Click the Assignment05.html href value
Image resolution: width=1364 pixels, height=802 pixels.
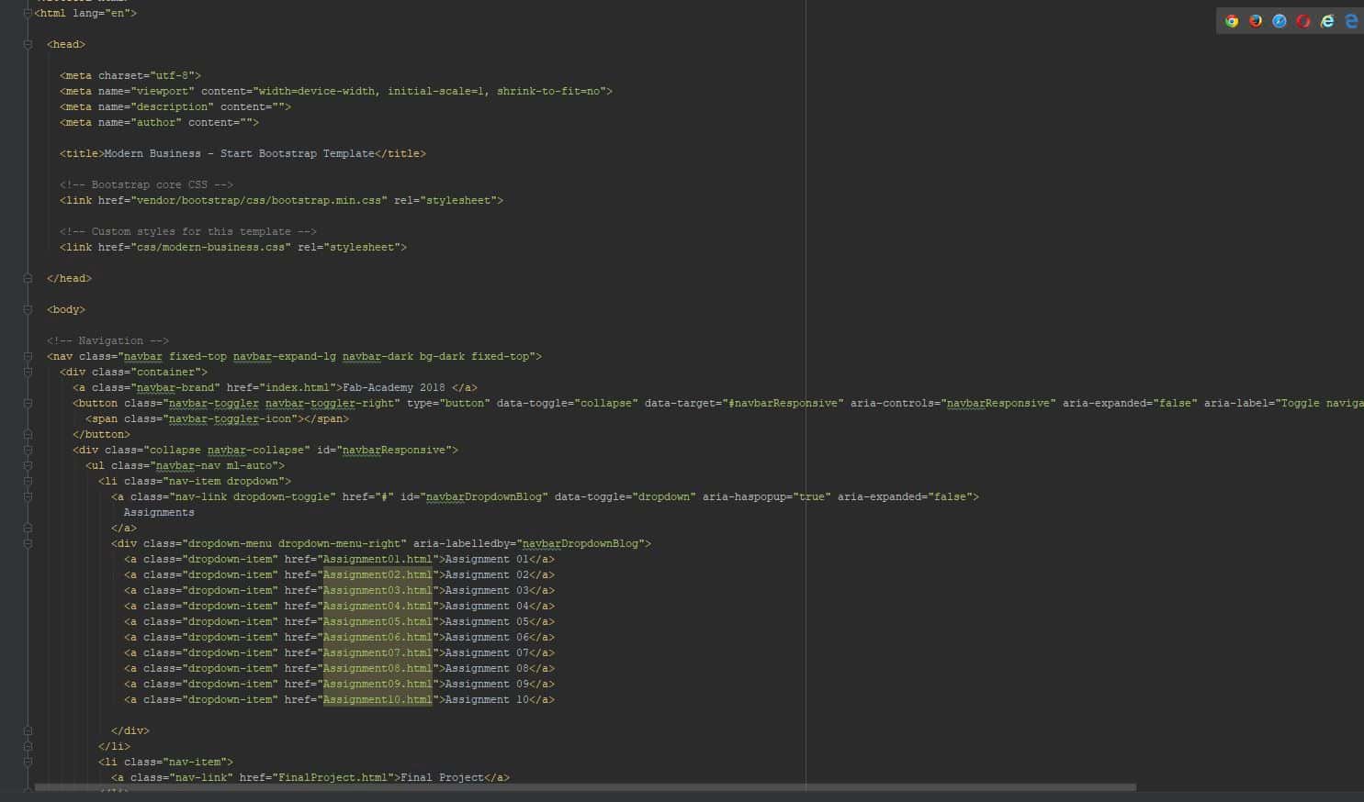pyautogui.click(x=378, y=621)
